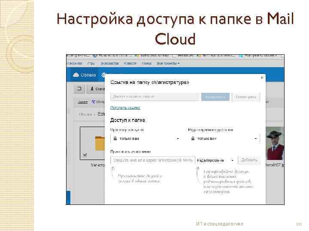Click the Добавить button
The width and height of the screenshot is (309, 231).
[x=249, y=160]
